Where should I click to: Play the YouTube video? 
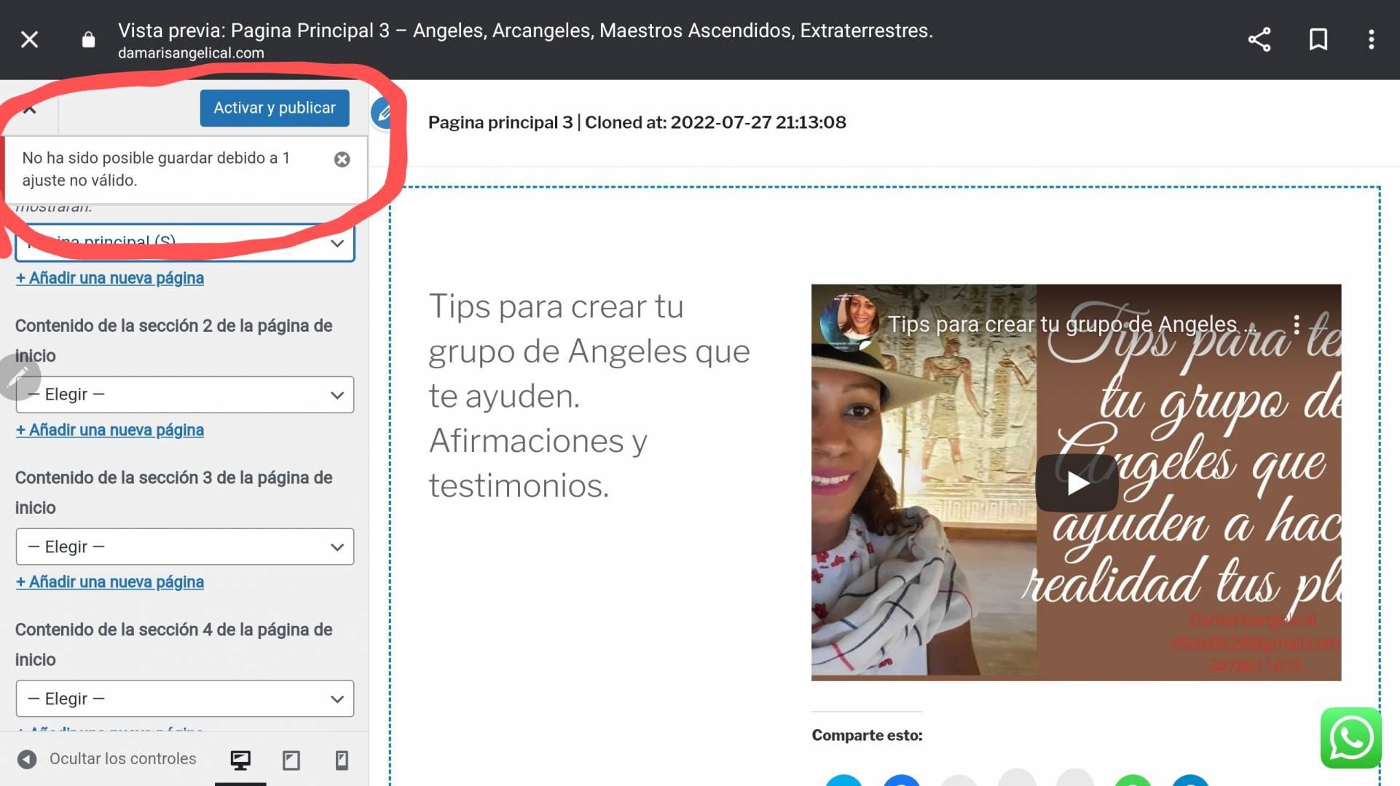1077,483
